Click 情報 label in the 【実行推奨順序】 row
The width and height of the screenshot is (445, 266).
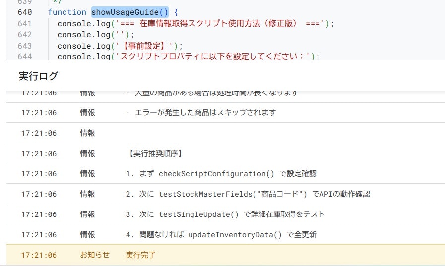tap(87, 153)
